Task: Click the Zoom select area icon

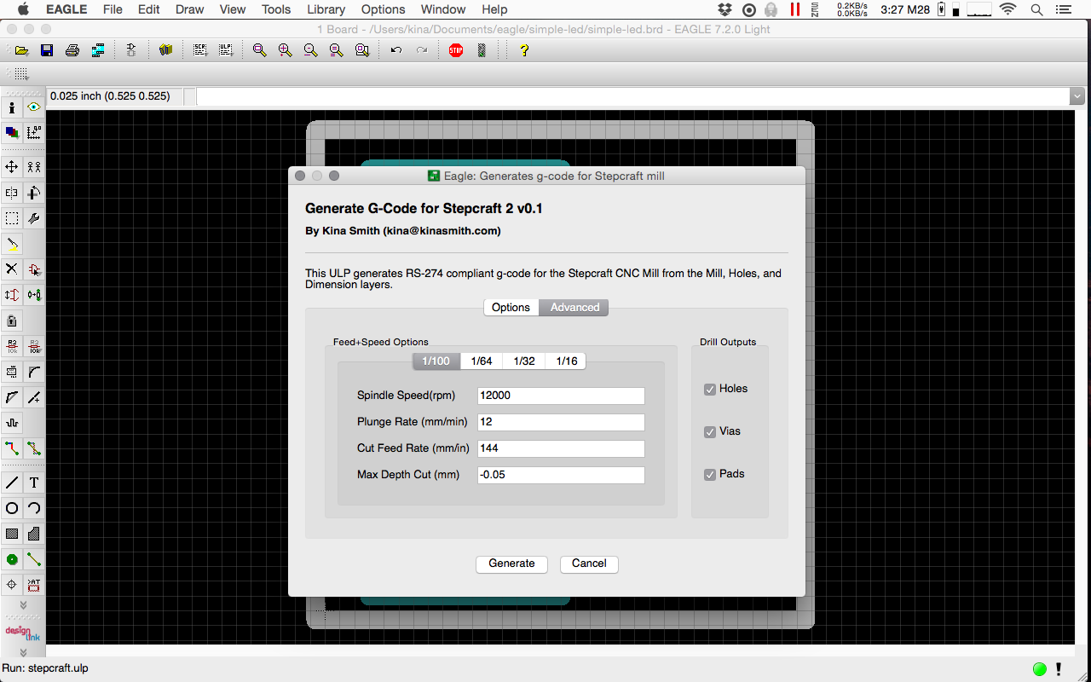Action: [x=362, y=50]
